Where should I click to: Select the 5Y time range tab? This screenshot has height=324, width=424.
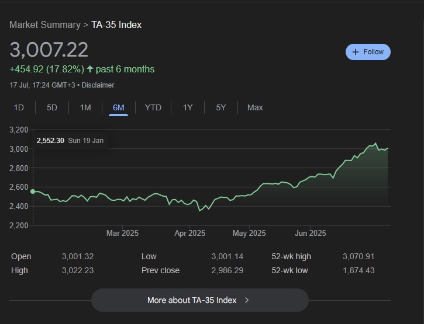coord(221,107)
